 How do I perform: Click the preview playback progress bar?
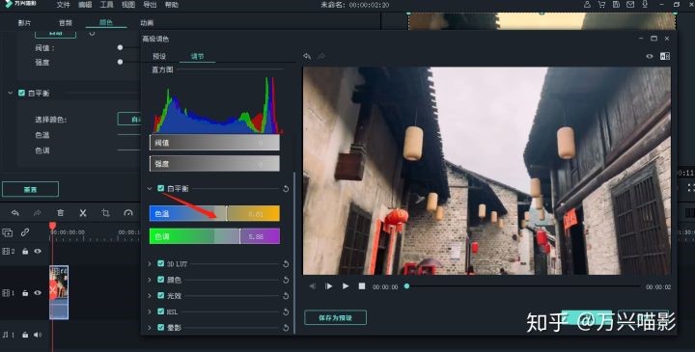click(x=523, y=286)
